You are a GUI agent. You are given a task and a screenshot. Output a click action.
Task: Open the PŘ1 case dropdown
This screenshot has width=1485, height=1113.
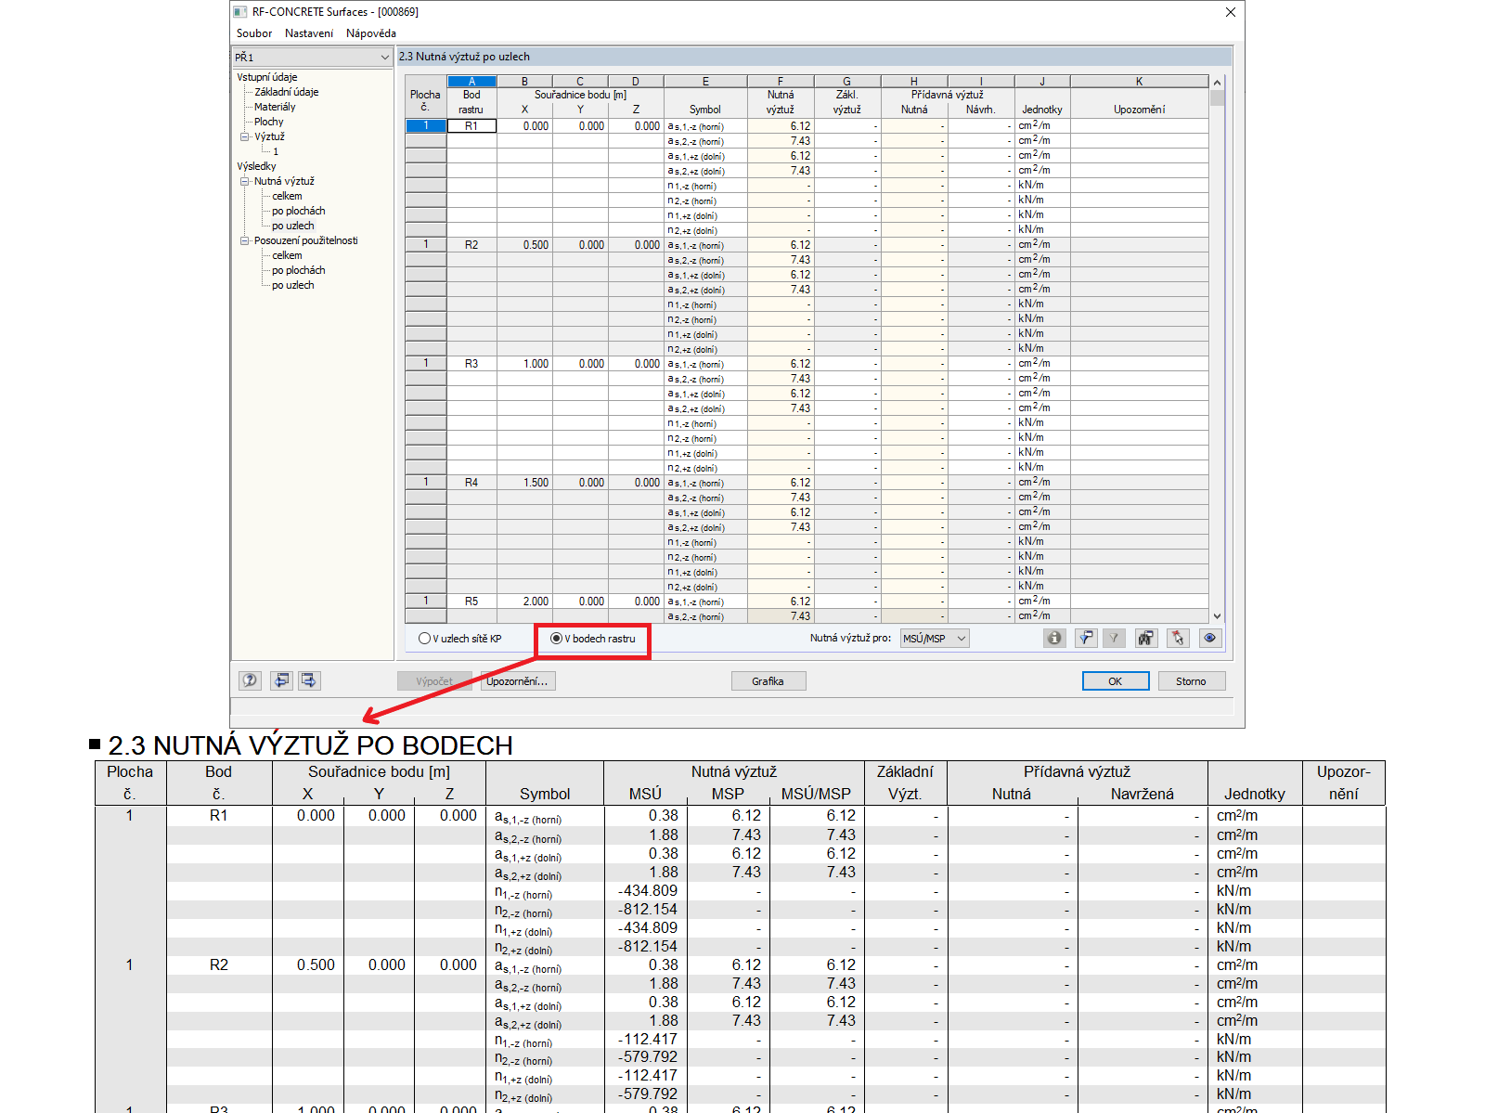click(313, 58)
